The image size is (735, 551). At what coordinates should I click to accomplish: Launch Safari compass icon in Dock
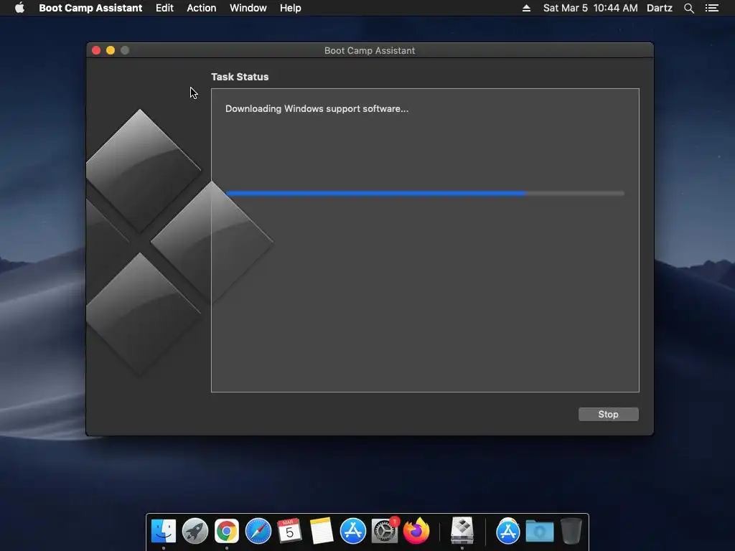point(258,531)
